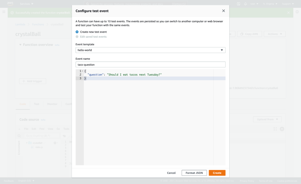
Task: Open the Event template dropdown
Action: [150, 50]
